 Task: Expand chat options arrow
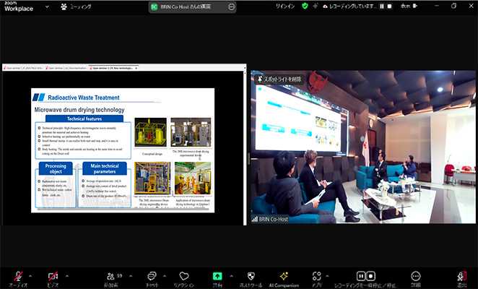165,276
